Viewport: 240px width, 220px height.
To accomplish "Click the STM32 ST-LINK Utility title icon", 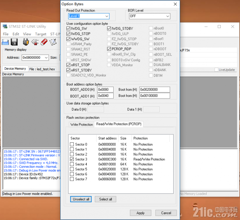I will tap(5, 26).
